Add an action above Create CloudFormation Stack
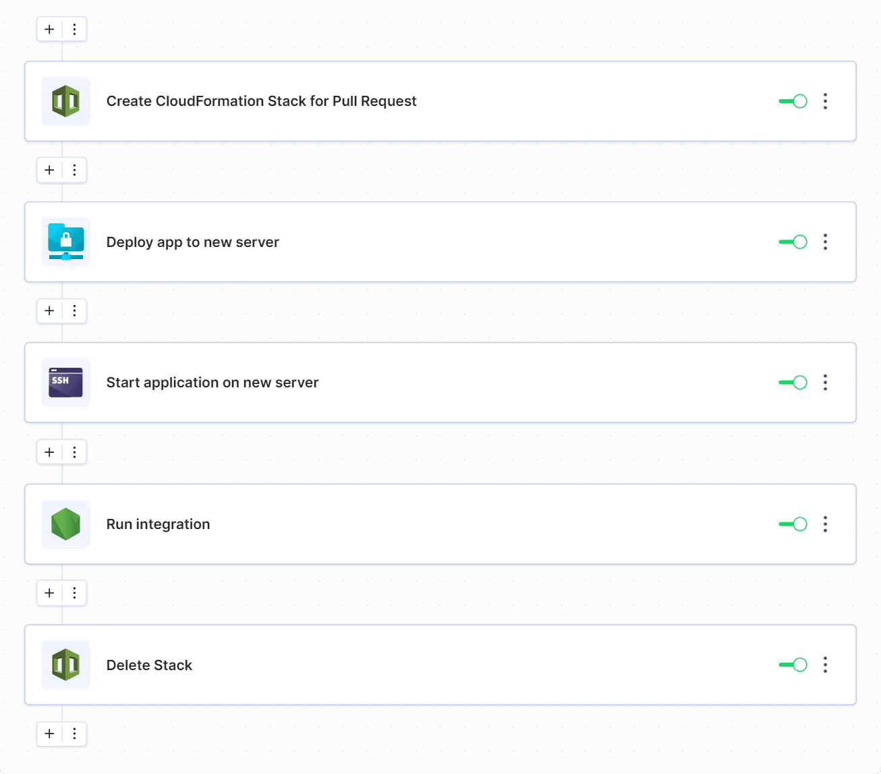881x774 pixels. (49, 29)
